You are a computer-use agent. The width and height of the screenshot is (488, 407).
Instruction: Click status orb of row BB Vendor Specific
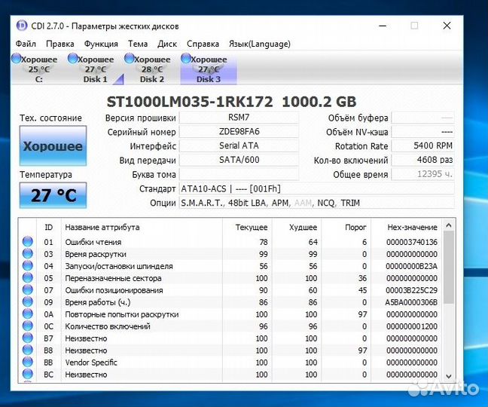click(27, 363)
